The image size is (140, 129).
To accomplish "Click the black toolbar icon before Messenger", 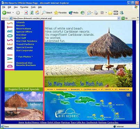I will point(116,12).
